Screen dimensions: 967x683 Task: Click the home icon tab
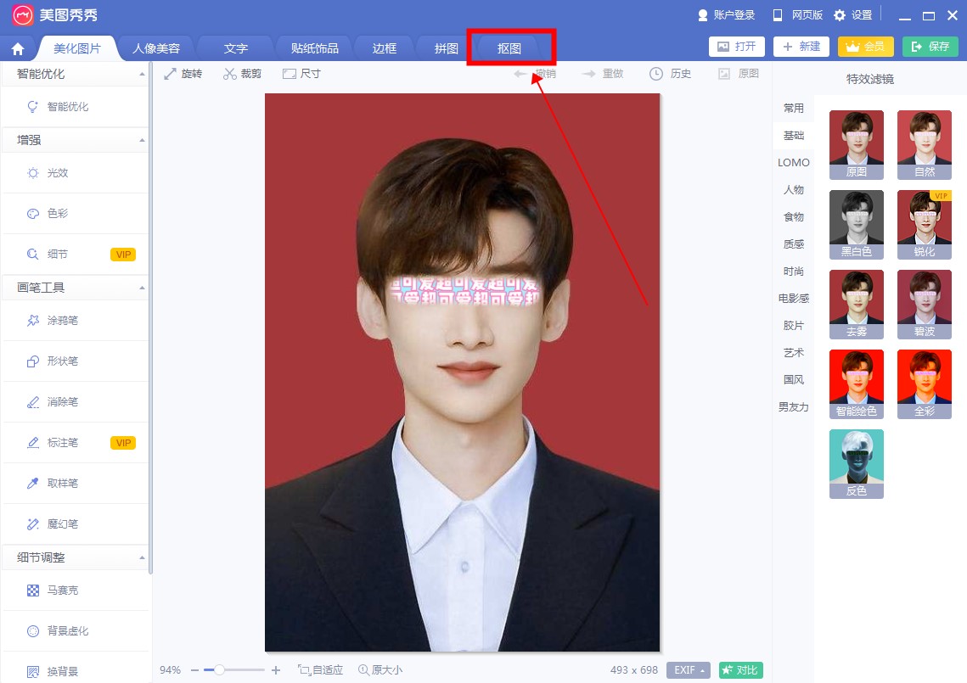point(18,48)
